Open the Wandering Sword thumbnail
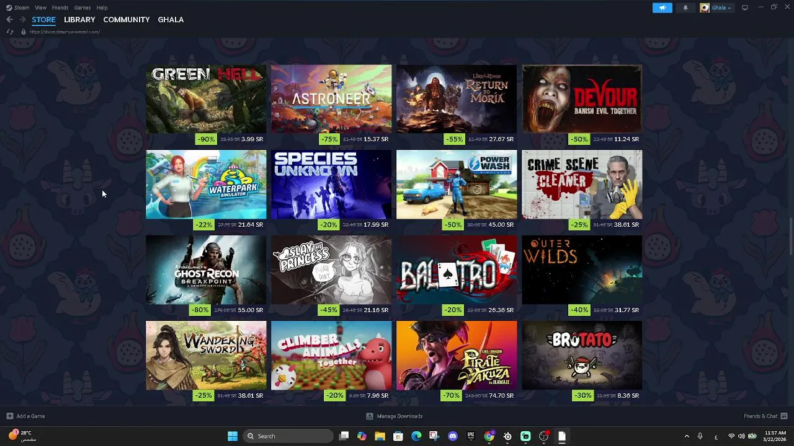Viewport: 794px width, 446px height. pos(206,356)
